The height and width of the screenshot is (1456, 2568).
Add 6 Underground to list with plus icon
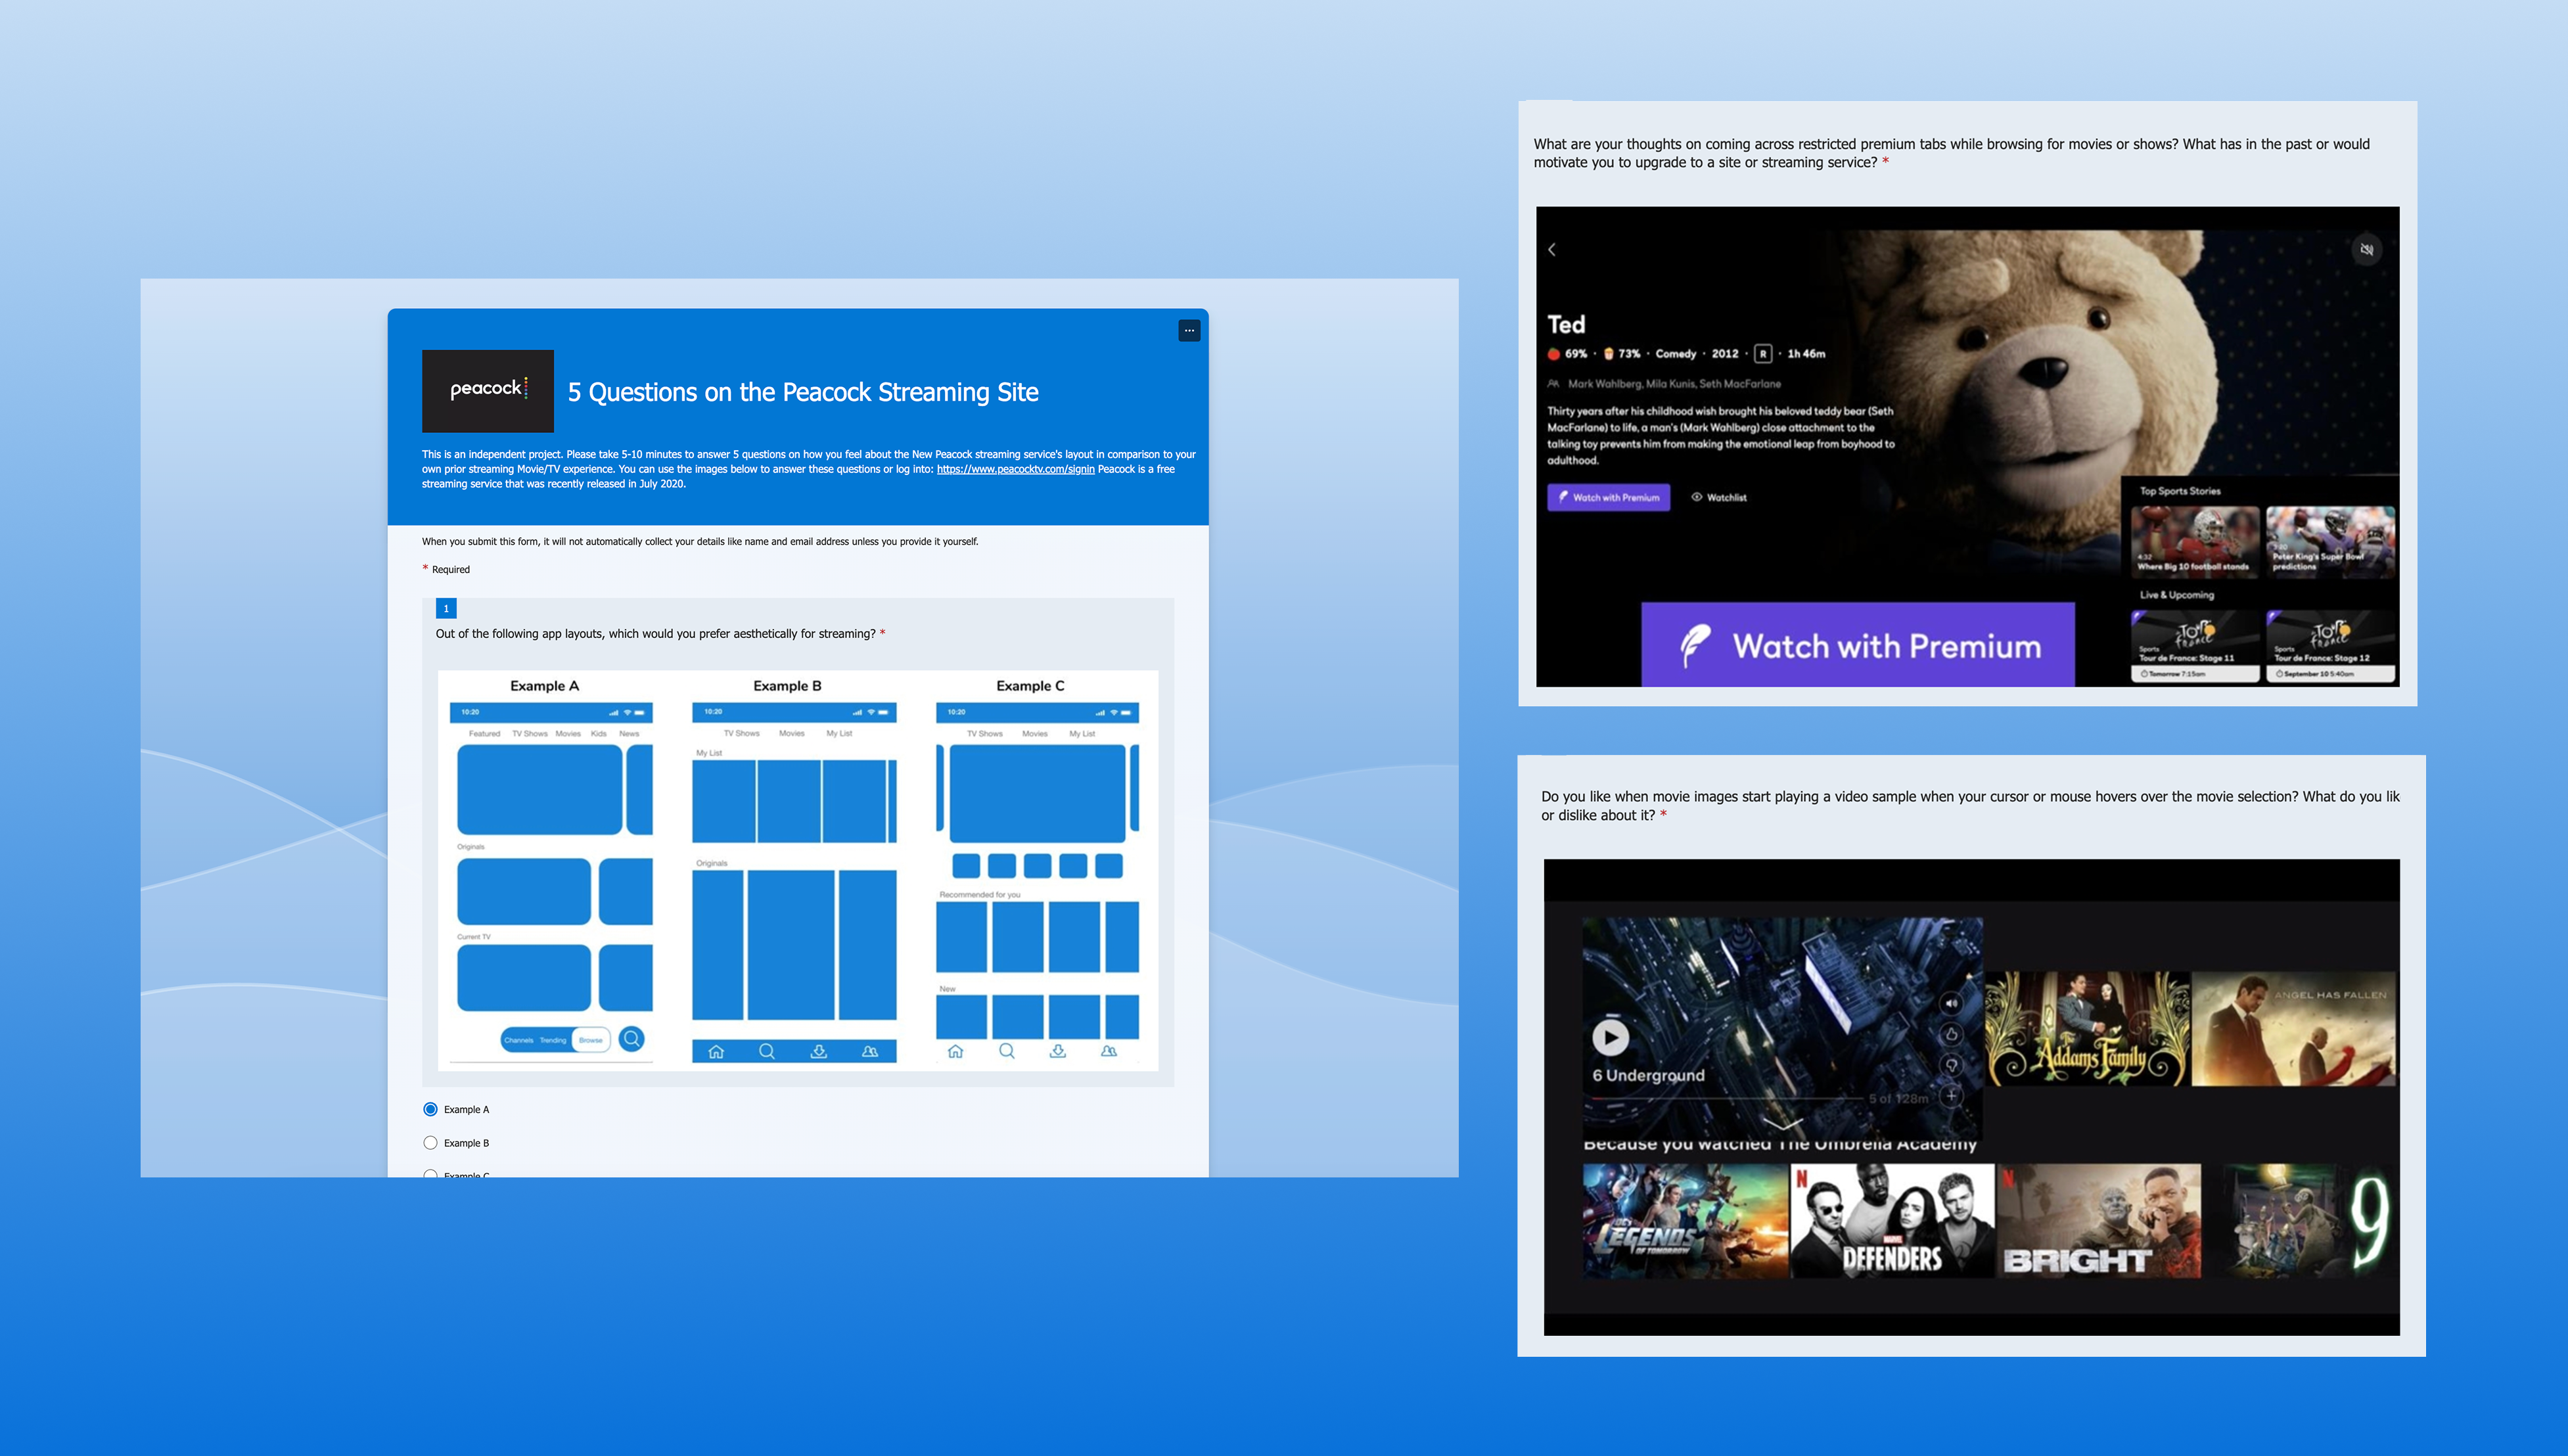coord(1951,1096)
